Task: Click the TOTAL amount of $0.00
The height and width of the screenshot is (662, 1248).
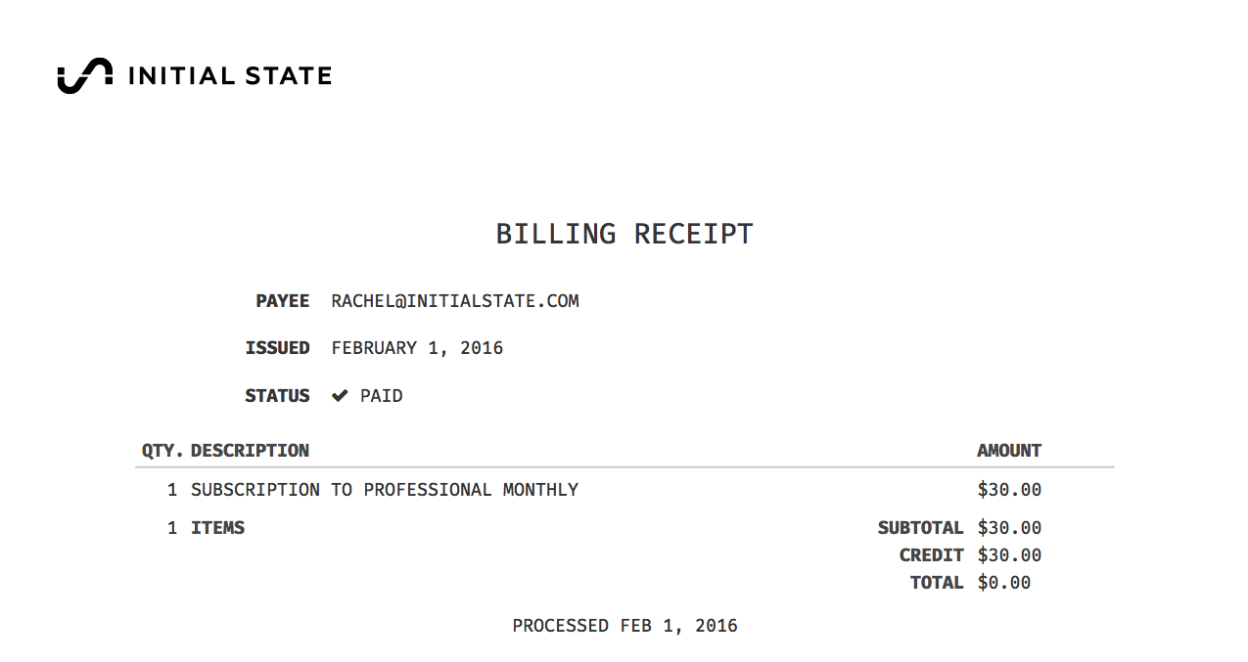Action: pyautogui.click(x=1004, y=583)
